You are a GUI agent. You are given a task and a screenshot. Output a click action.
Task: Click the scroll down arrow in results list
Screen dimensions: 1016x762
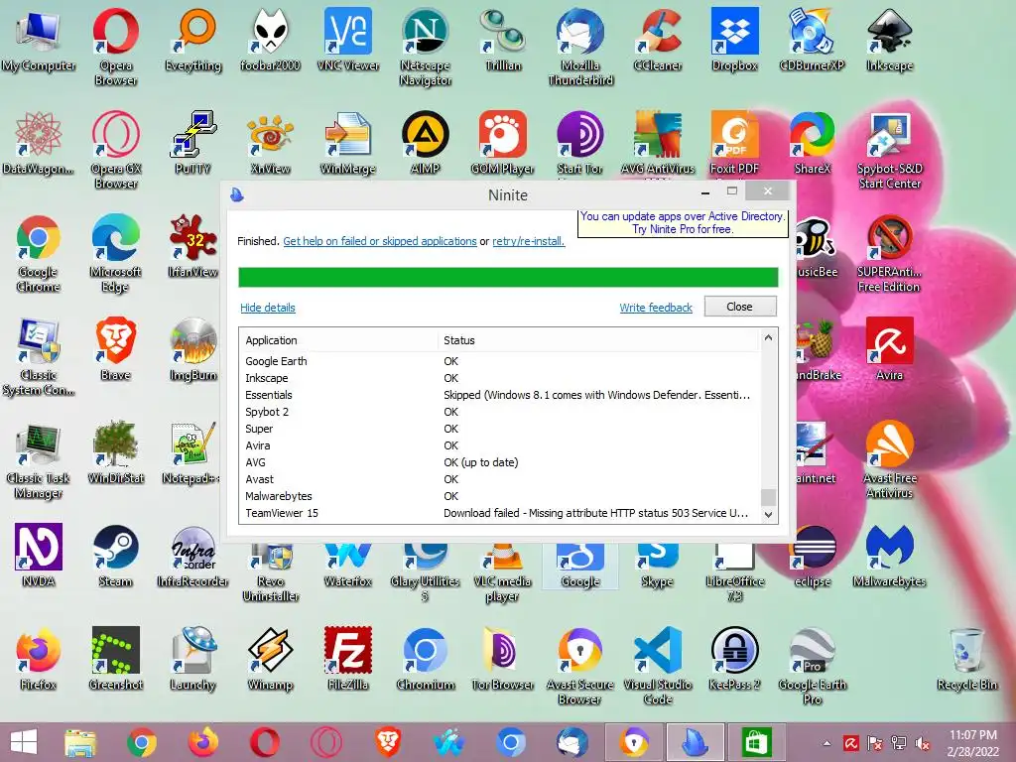click(769, 515)
